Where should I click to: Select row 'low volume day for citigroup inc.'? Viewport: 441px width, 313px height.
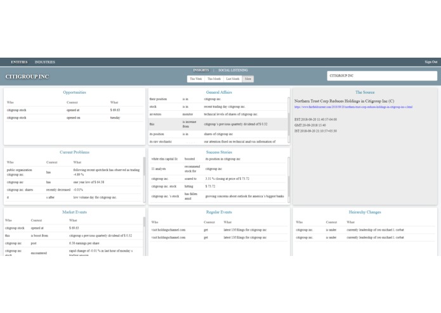pyautogui.click(x=74, y=197)
